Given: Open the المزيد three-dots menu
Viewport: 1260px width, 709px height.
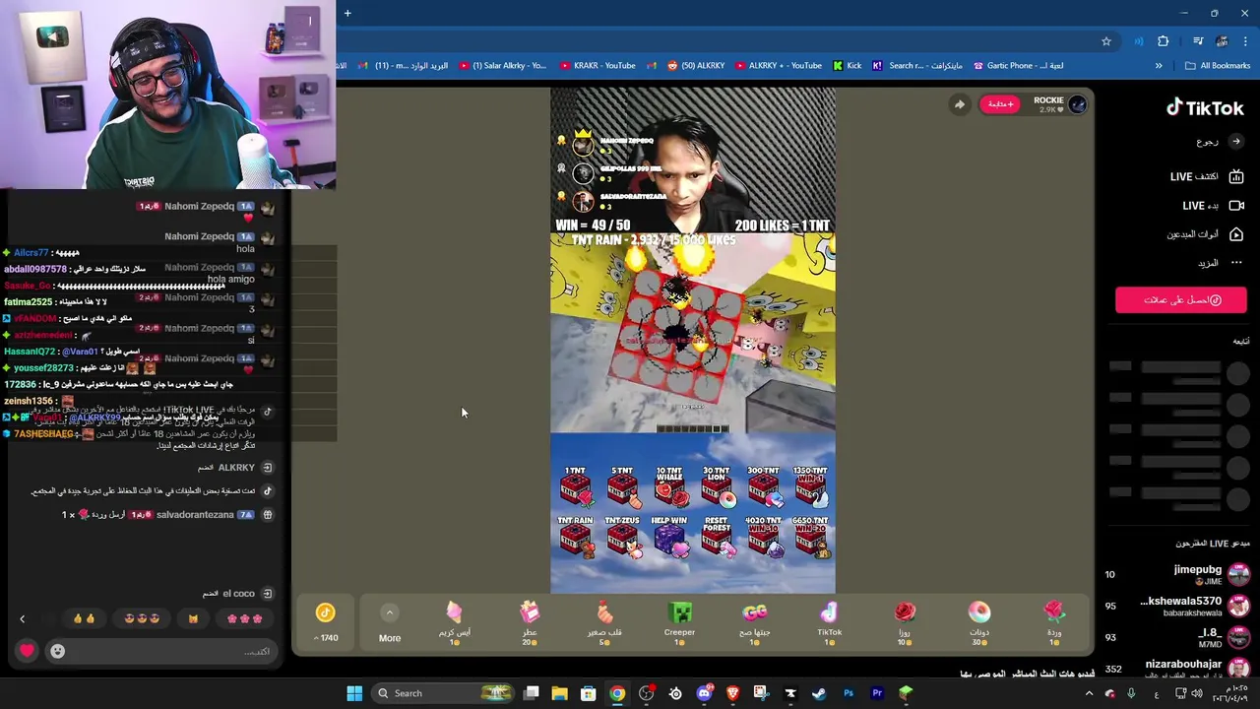Looking at the screenshot, I should pos(1236,263).
